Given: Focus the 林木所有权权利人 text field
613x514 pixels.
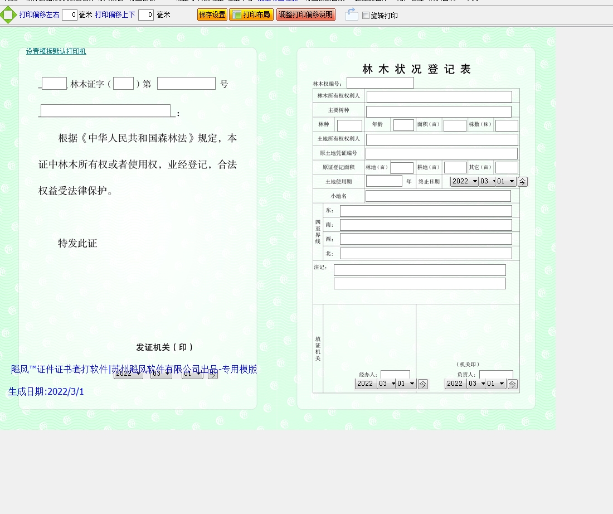Looking at the screenshot, I should [x=439, y=96].
